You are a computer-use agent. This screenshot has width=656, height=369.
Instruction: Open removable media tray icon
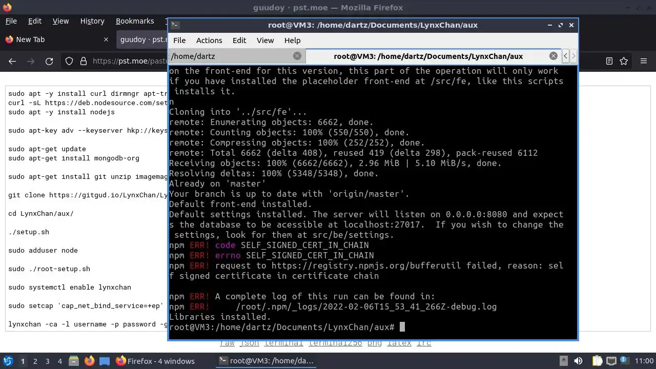pos(563,361)
